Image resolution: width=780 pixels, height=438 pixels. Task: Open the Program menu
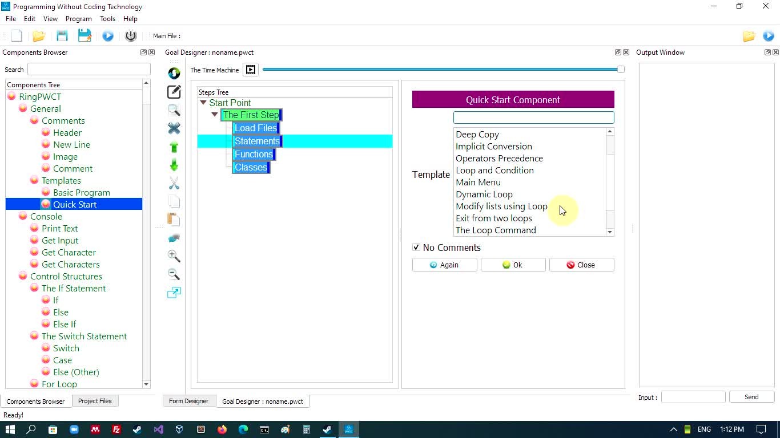click(x=78, y=19)
